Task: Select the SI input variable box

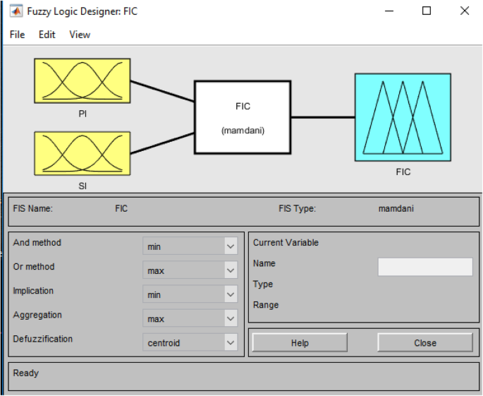Action: (x=82, y=154)
